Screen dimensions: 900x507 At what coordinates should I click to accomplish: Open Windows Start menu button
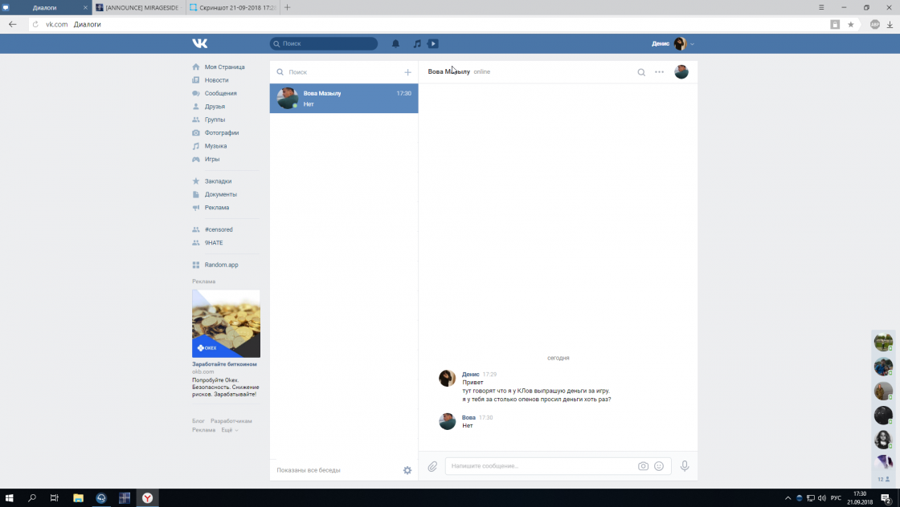(10, 498)
